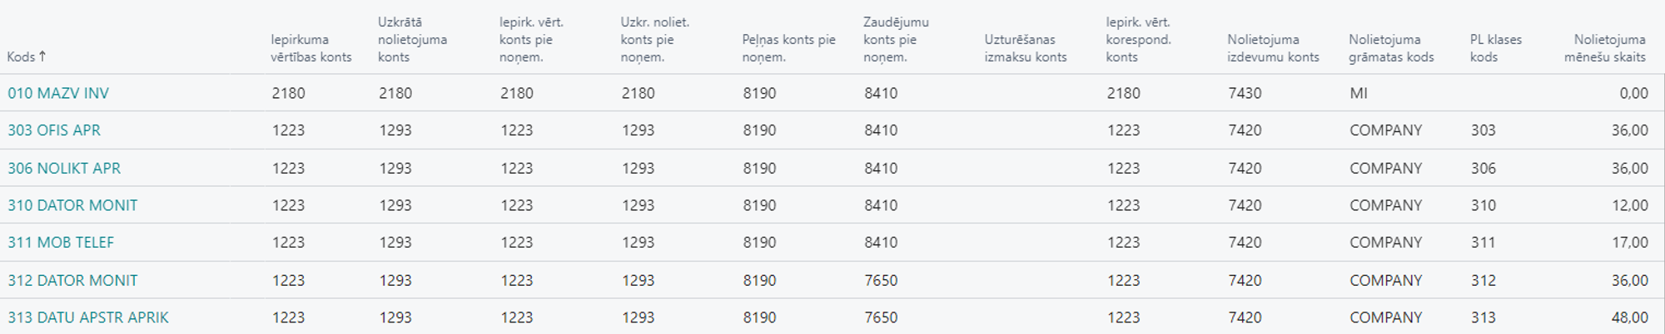Open the 312 DATOR MONIT record
This screenshot has width=1665, height=334.
coord(72,280)
